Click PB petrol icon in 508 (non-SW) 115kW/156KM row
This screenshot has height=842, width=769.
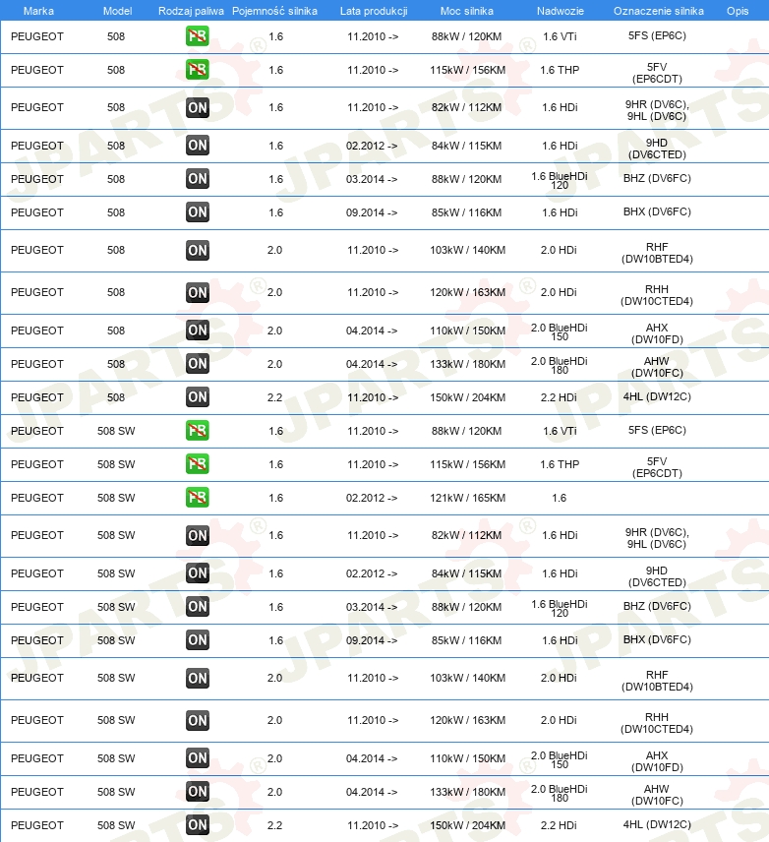point(197,69)
